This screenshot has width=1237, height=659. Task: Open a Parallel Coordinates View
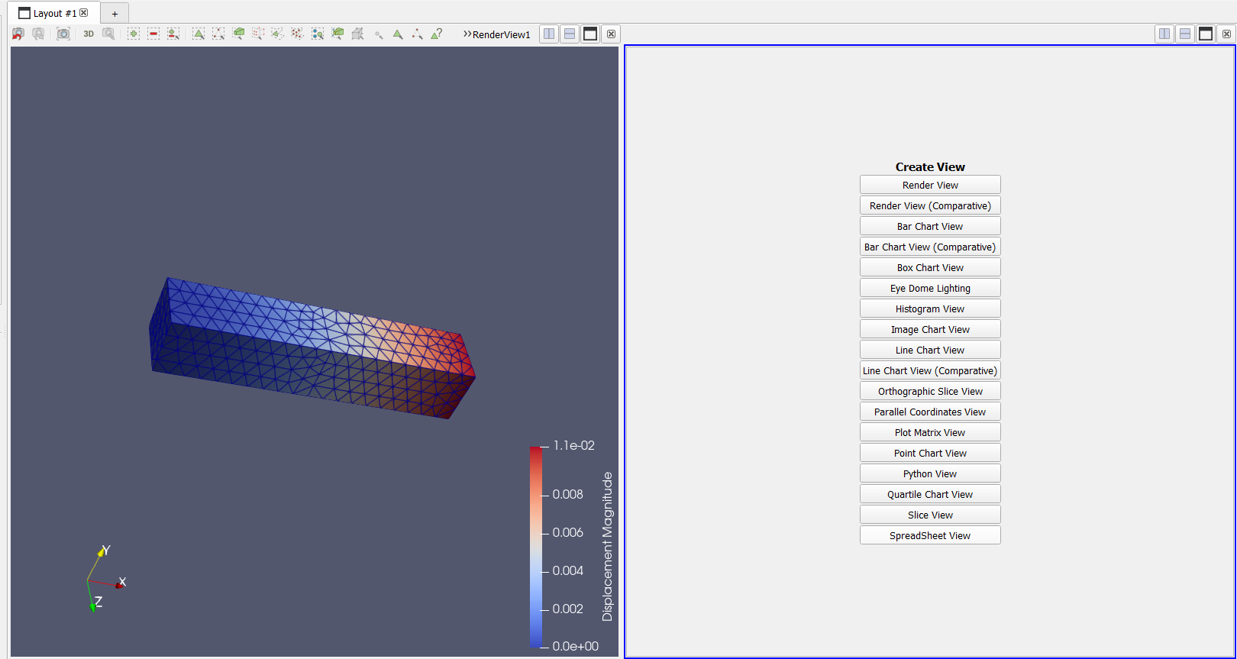[930, 412]
